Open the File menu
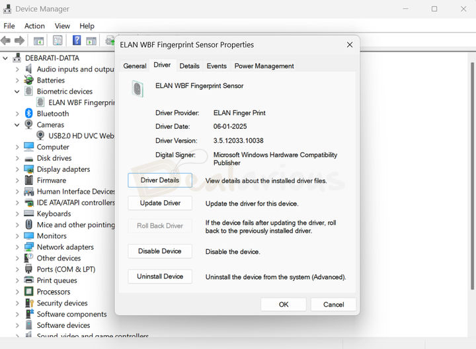Screen dimensions: 476x349 click(x=9, y=26)
